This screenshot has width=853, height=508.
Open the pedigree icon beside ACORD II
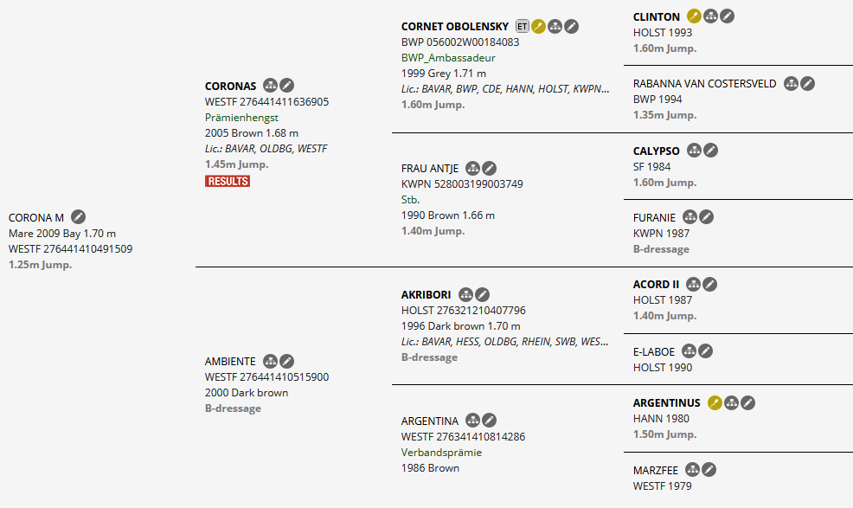[x=693, y=283]
